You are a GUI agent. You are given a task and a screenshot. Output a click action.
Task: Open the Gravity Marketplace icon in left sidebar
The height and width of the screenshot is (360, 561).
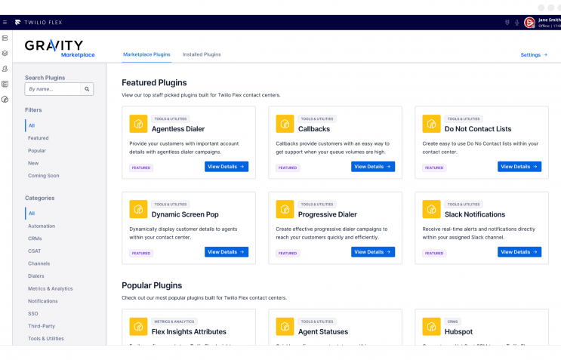(5, 100)
